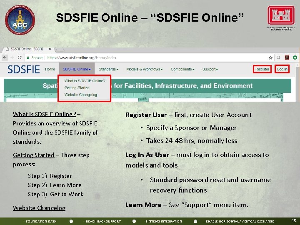Close the SDSFIE Online browser tab
The image size is (300, 225).
[x=50, y=49]
